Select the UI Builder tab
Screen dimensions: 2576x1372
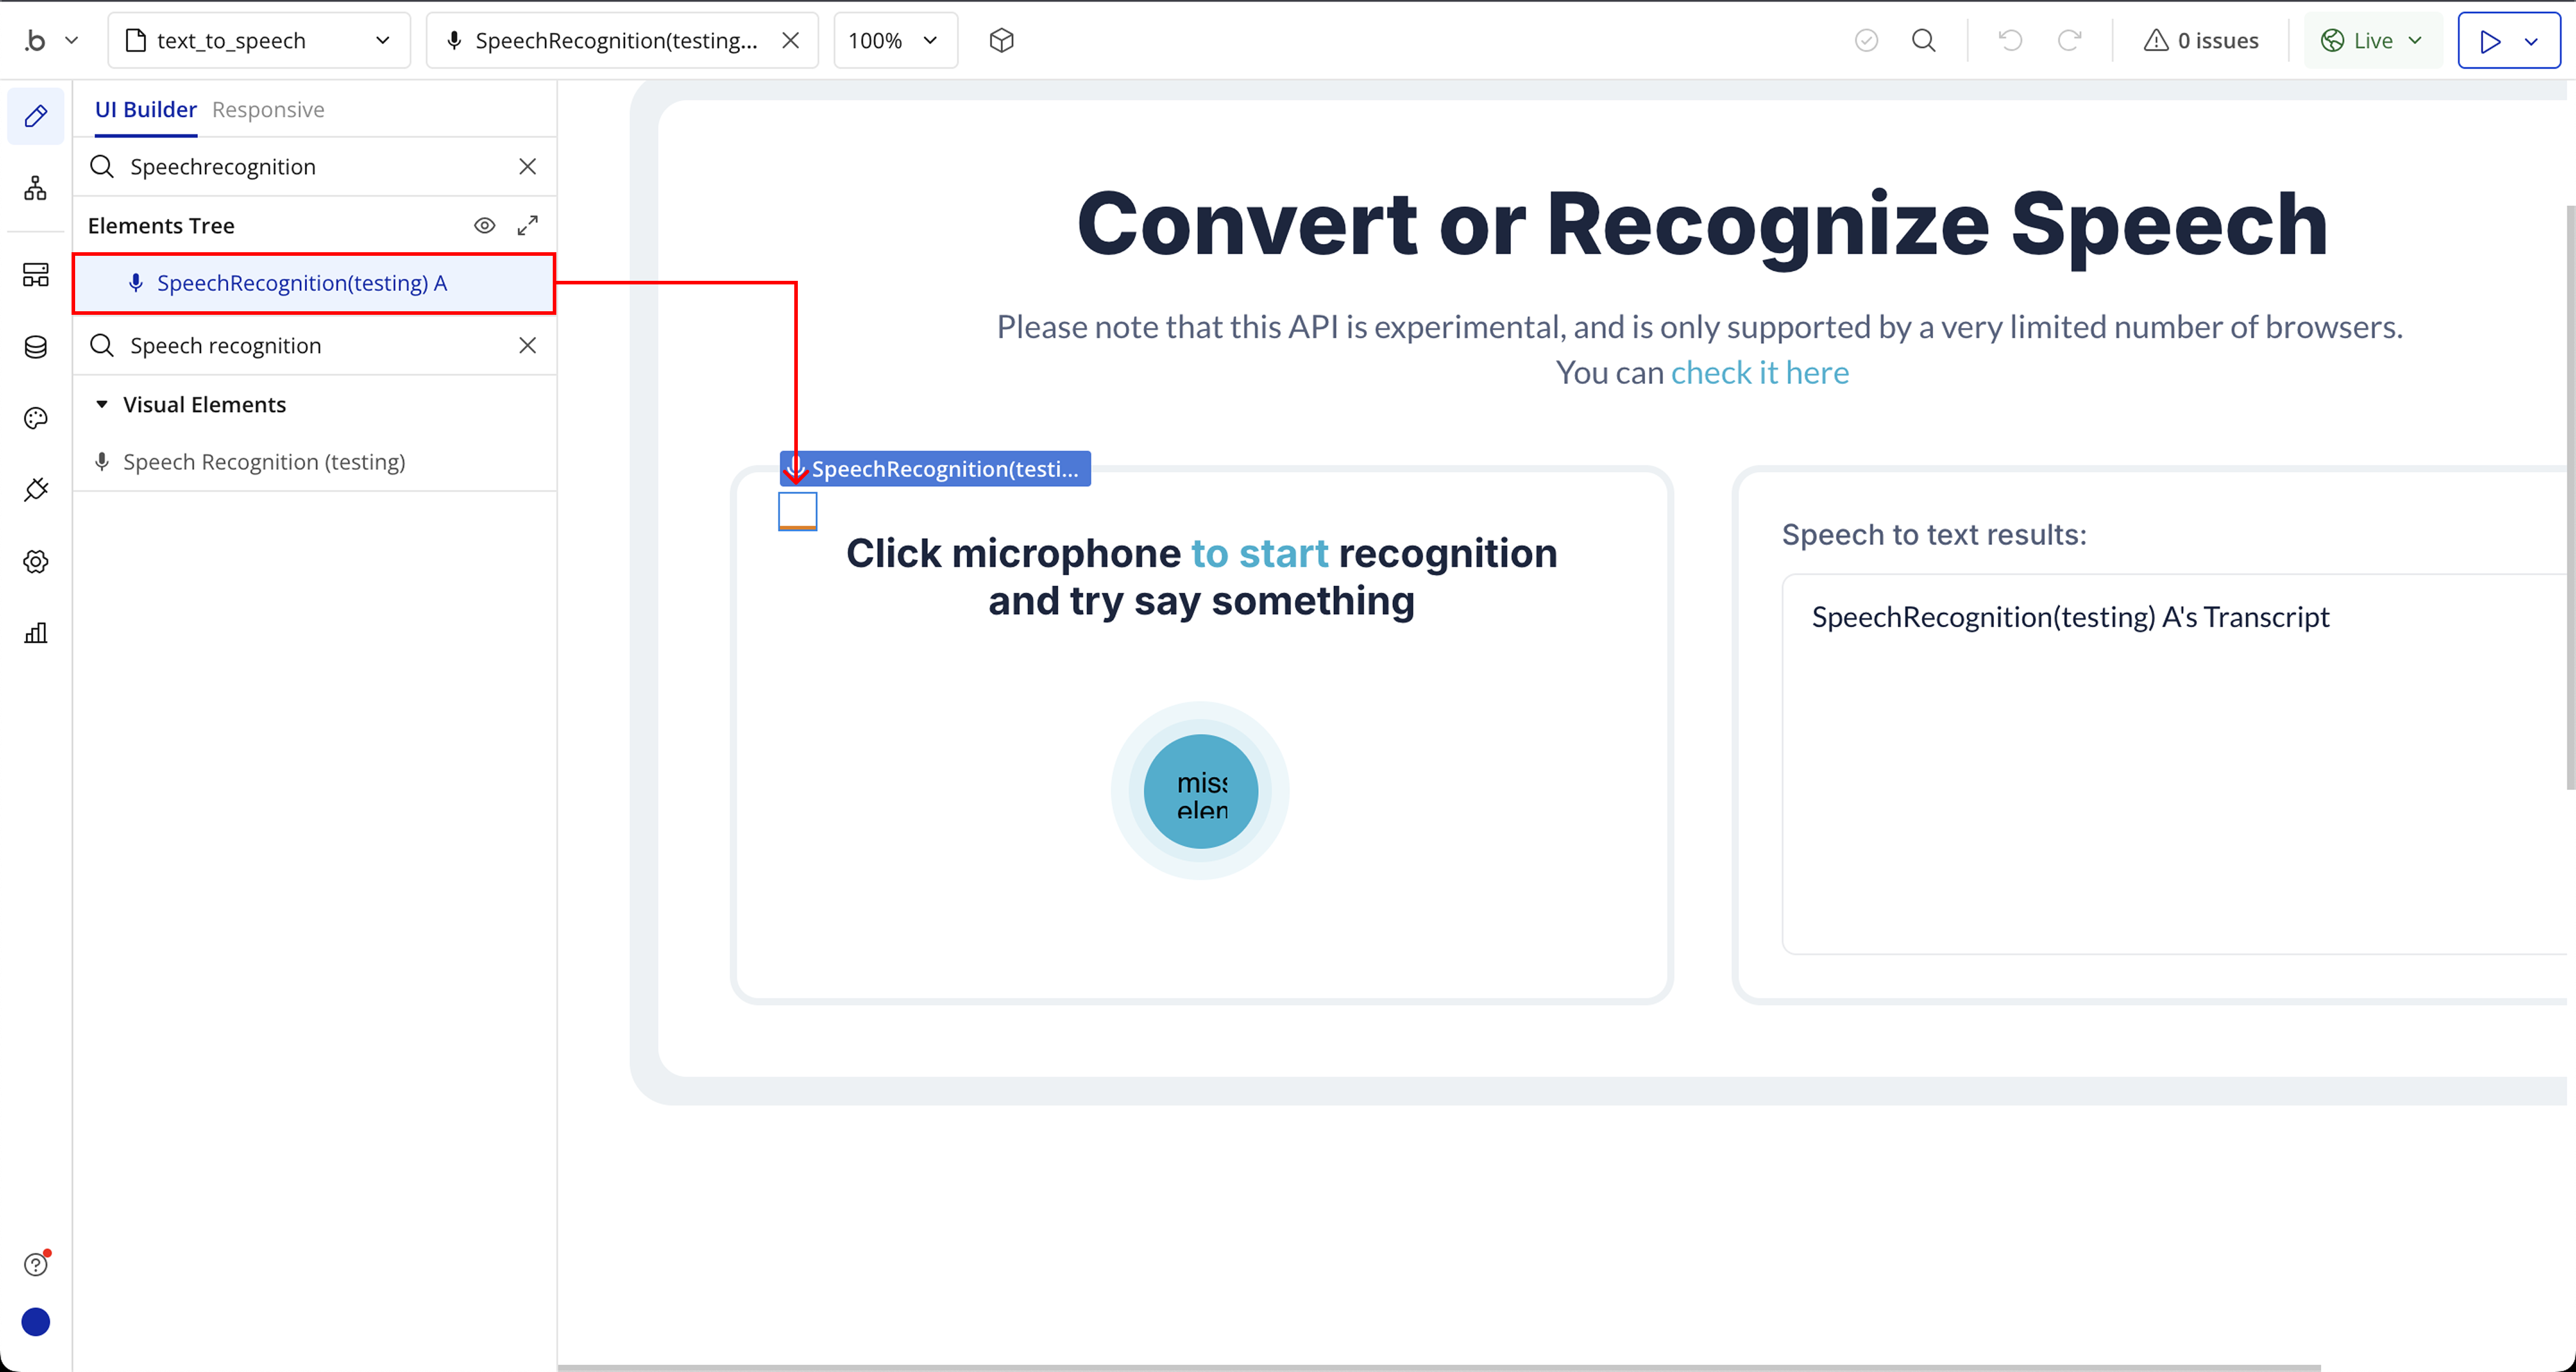click(x=145, y=109)
